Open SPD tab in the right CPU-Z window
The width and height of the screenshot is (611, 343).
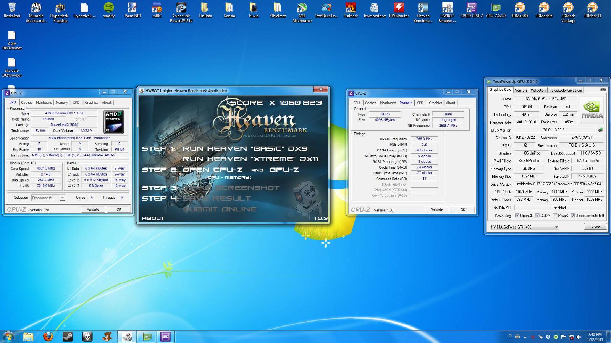(420, 103)
